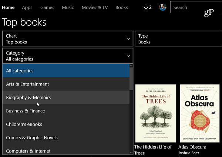Select Children's eBooks category
Image resolution: width=222 pixels, height=157 pixels.
click(x=66, y=124)
